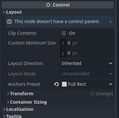The width and height of the screenshot is (119, 118).
Task: Click the minimum size x value field
Action: pos(90,43)
